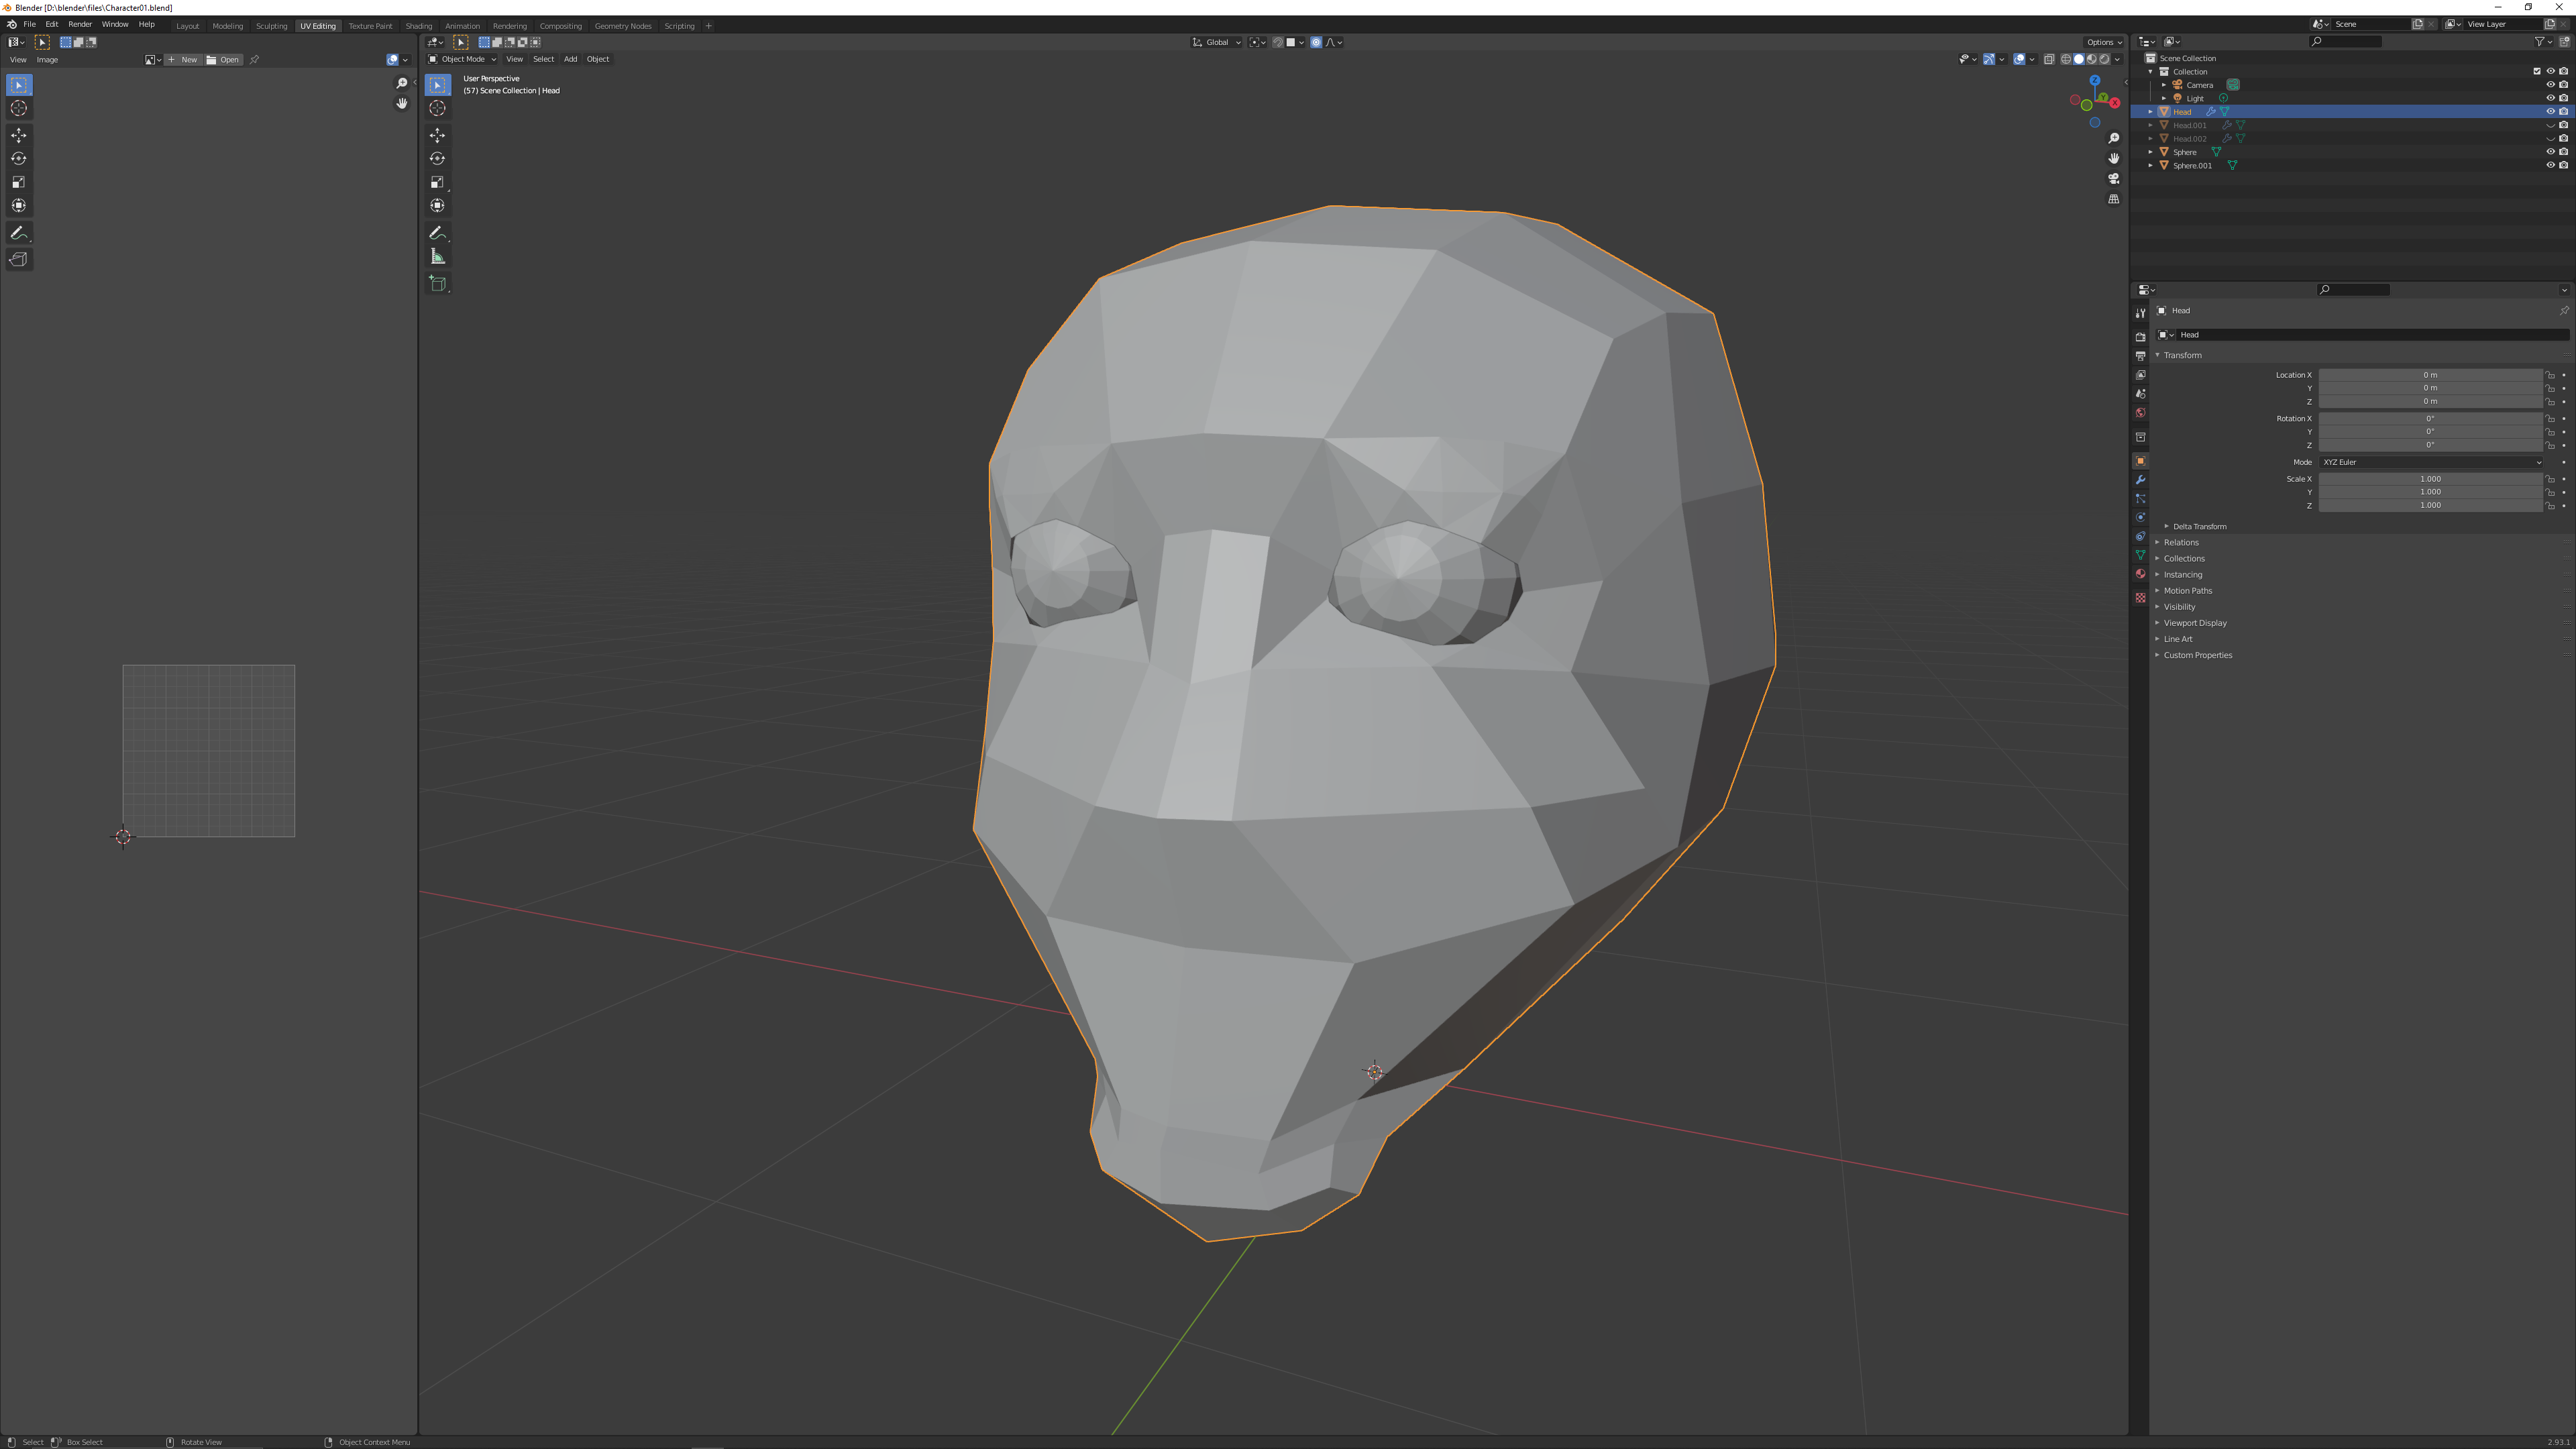Expand the Camera tree item in outliner
The width and height of the screenshot is (2576, 1449).
click(x=2164, y=85)
